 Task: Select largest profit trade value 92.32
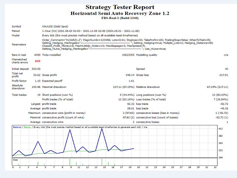tap(131, 104)
